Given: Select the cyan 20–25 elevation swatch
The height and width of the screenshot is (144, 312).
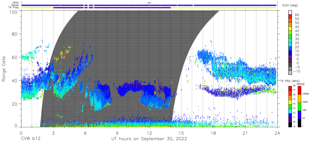Looking at the screenshot, I should [290, 45].
